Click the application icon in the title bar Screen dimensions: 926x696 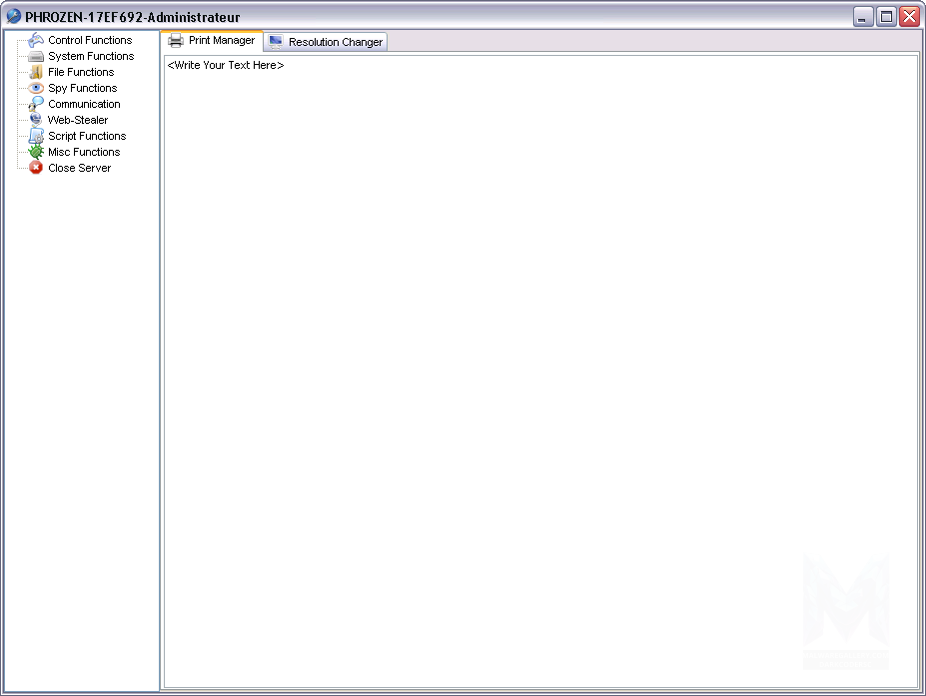13,17
